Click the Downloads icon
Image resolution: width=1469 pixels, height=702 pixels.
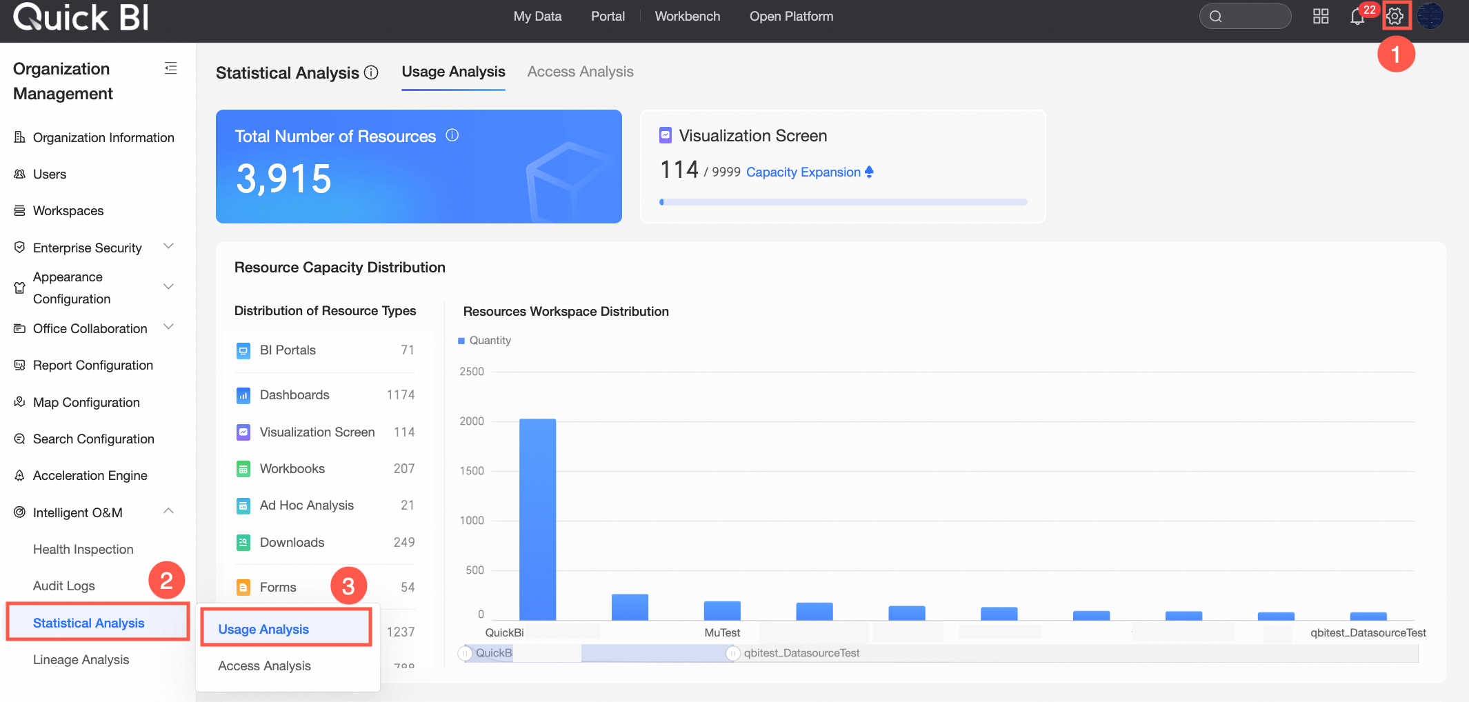point(243,543)
